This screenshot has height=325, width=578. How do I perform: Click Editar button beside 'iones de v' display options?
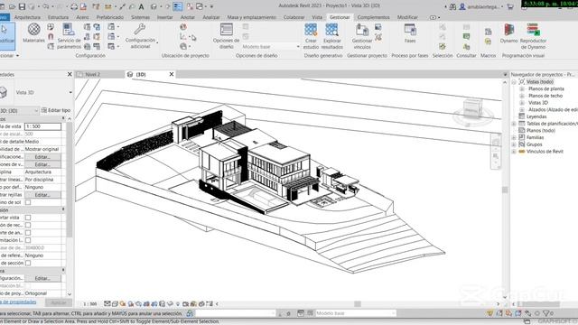tap(42, 164)
